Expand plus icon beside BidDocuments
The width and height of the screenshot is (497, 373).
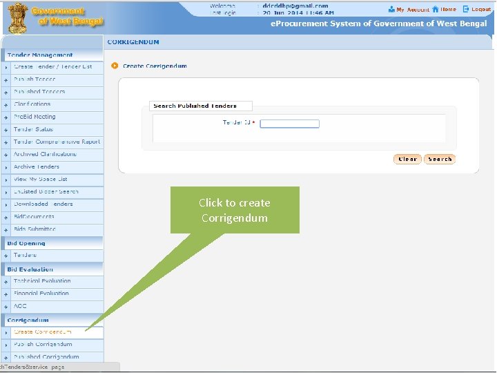coord(6,218)
